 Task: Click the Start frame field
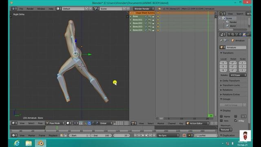[x=80, y=135]
